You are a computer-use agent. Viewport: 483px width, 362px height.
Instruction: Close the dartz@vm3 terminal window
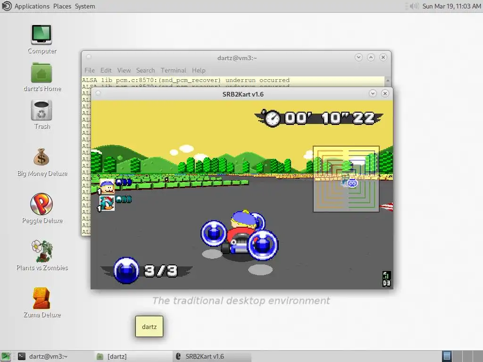click(x=383, y=57)
